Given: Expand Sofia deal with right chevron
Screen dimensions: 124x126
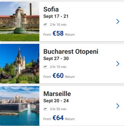Looking at the screenshot, I should 118,21.
